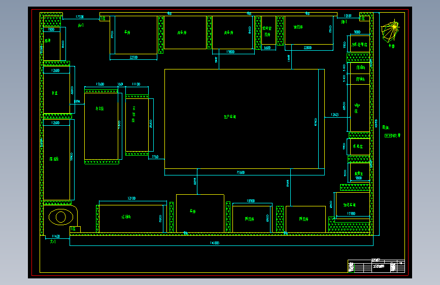The image size is (440, 285).
Task: Click the 污水处理房 room label
Action: click(359, 44)
